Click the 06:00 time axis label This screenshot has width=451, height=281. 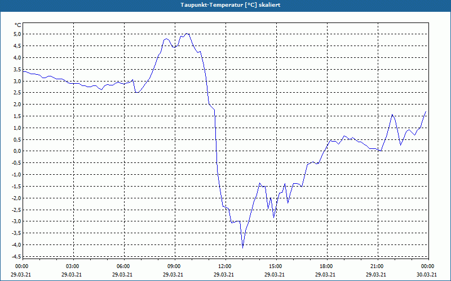123,266
